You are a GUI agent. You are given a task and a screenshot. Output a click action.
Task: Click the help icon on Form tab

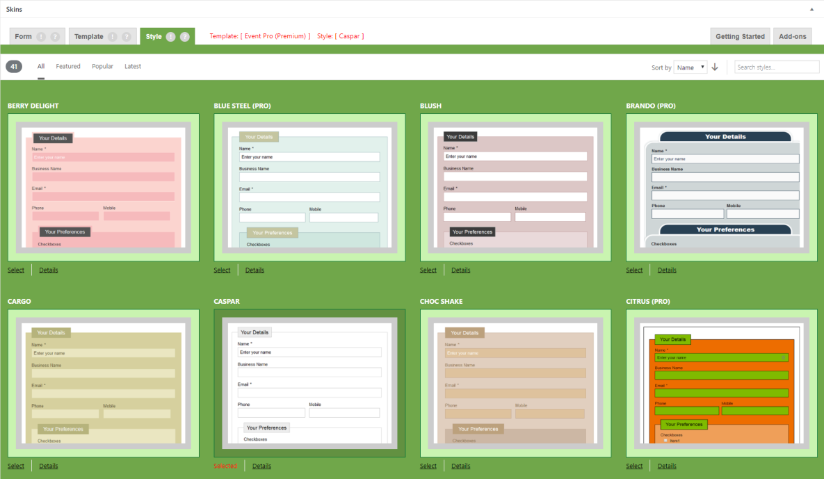click(x=55, y=37)
